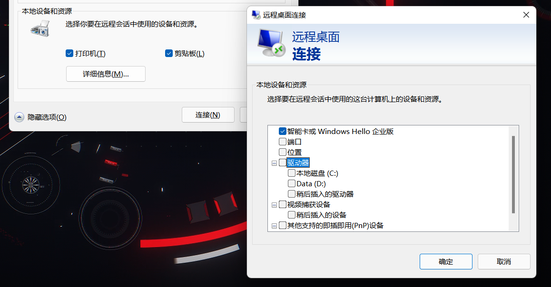551x287 pixels.
Task: Check the 视频捕获设备 checkbox
Action: click(x=283, y=204)
